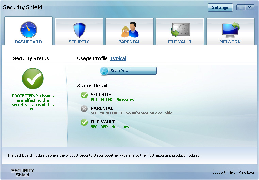Click the File Vault safe icon

point(180,30)
